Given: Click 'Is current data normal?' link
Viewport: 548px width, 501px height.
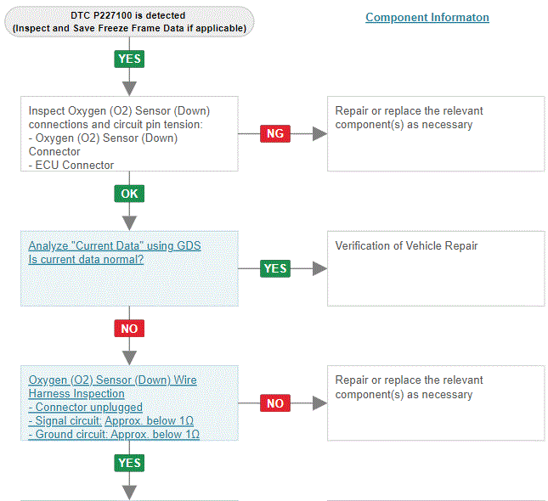Looking at the screenshot, I should (86, 260).
